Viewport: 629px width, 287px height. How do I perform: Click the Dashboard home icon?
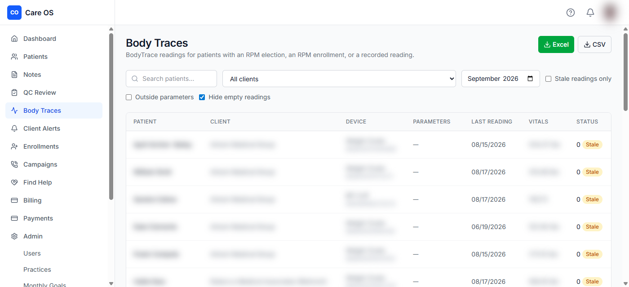[14, 39]
